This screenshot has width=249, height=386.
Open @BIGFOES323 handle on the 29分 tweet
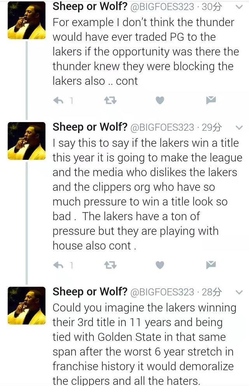(162, 128)
